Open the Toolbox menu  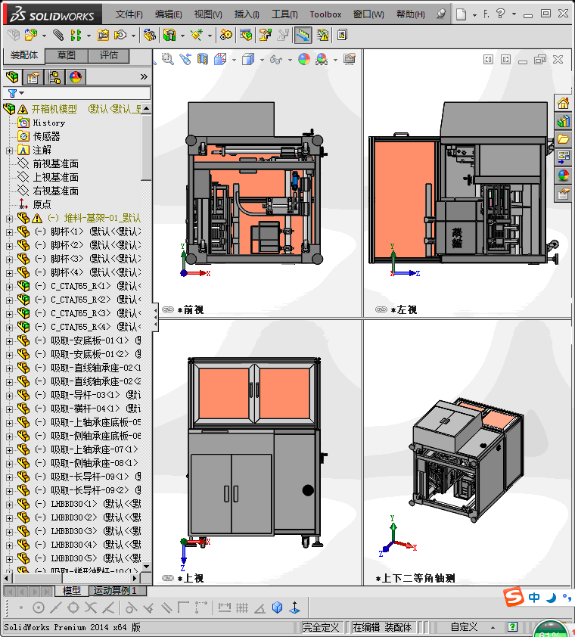(x=325, y=14)
